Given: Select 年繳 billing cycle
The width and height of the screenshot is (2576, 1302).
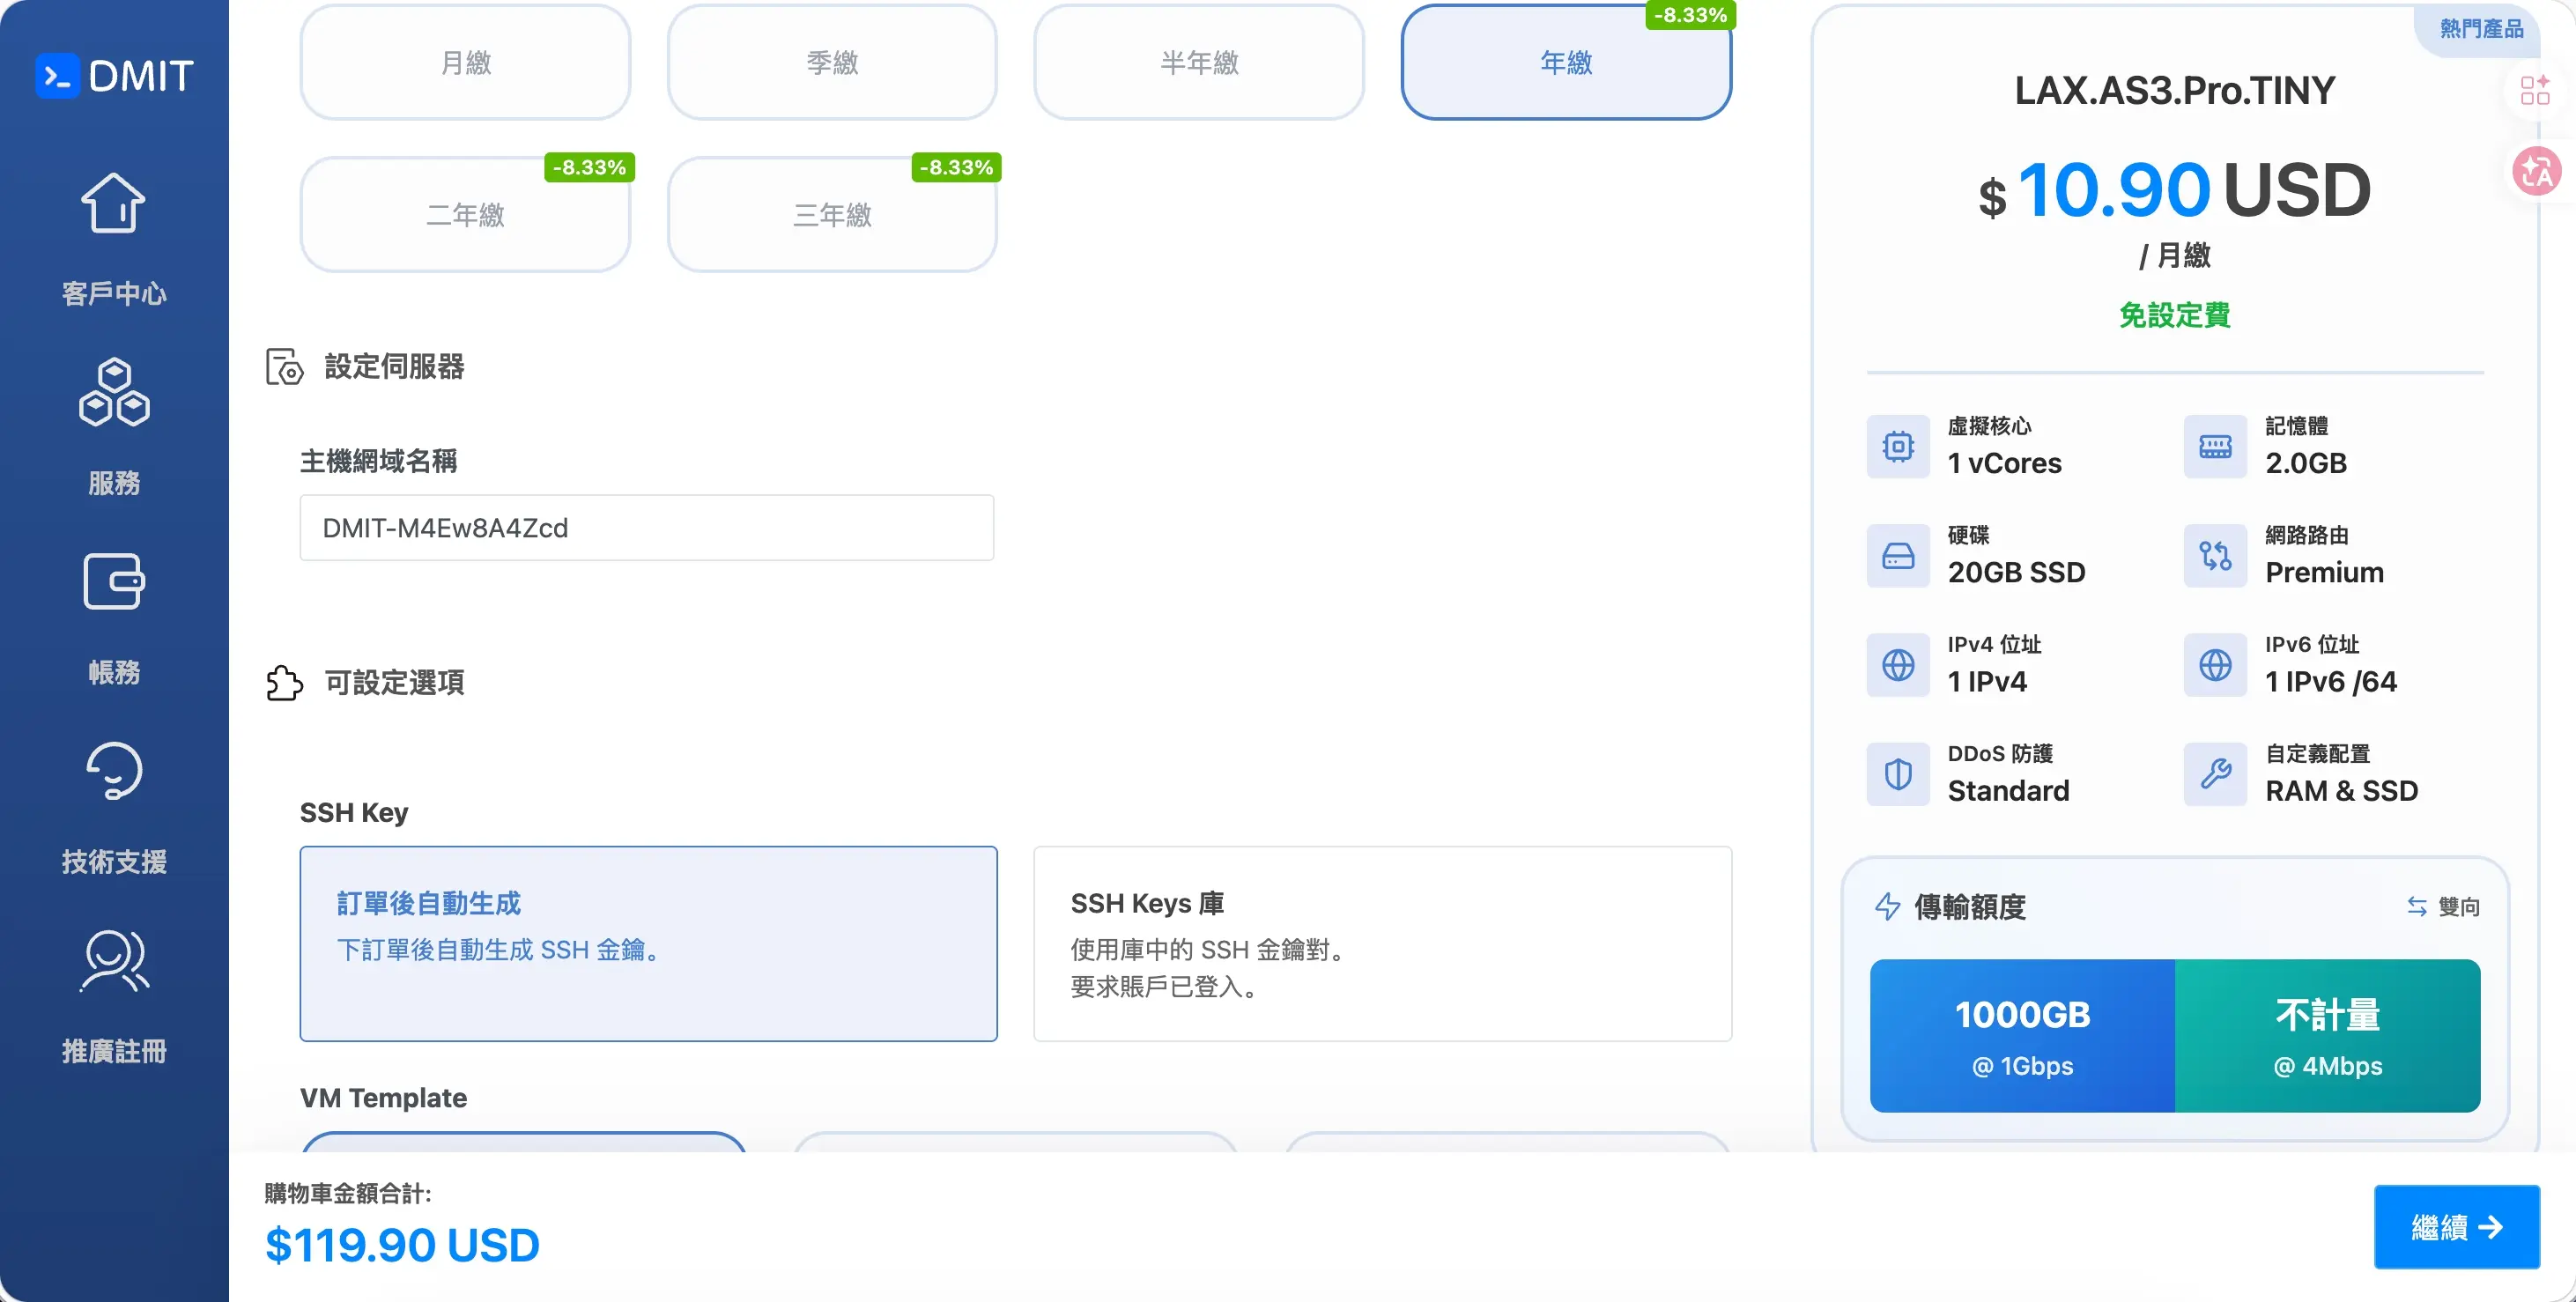Looking at the screenshot, I should click(x=1566, y=62).
